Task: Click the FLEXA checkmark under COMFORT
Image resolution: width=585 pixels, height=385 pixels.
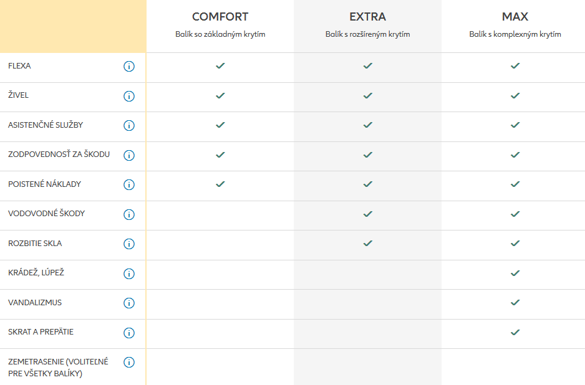Action: [220, 65]
